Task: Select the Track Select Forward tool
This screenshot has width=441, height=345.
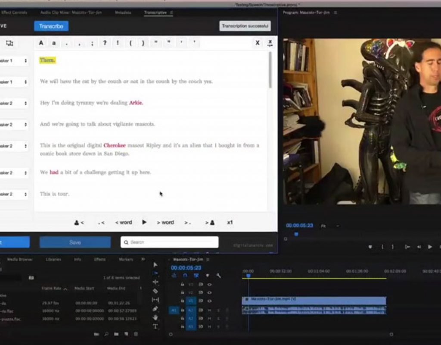Action: 155,273
